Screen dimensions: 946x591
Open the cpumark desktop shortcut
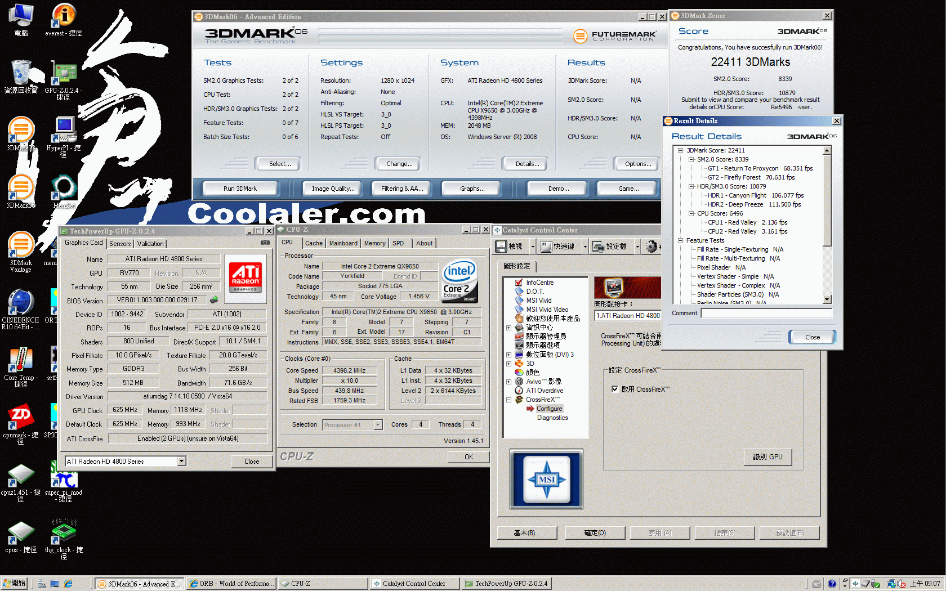pos(21,424)
